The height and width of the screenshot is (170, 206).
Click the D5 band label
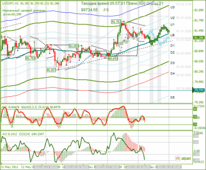tap(173, 98)
